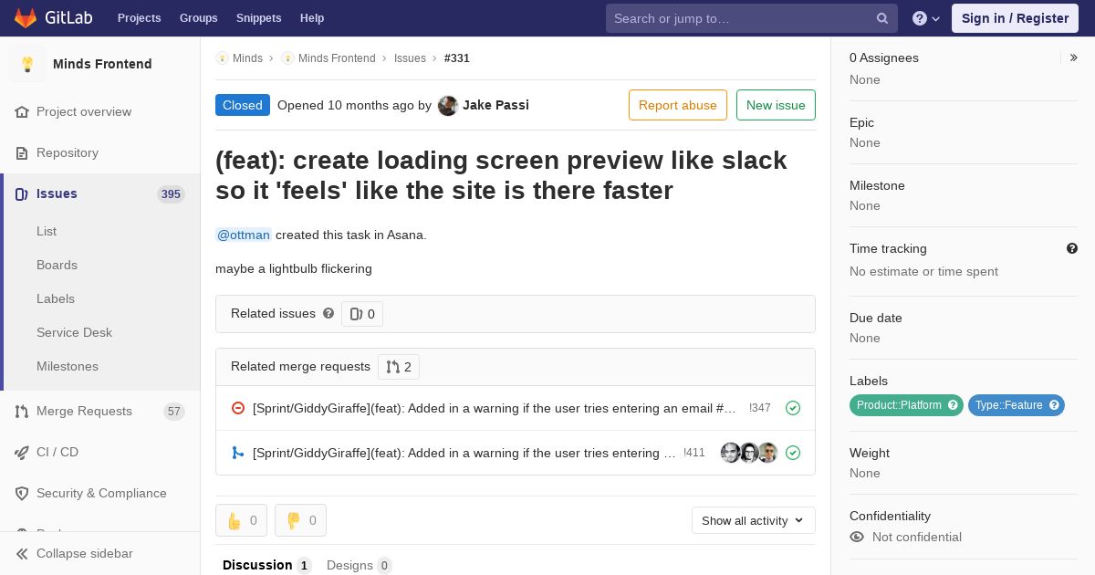
Task: Click the thumbs down reaction
Action: click(x=300, y=520)
